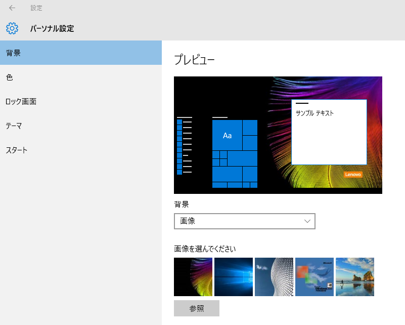
Task: Go to ロック画面 settings
Action: pos(81,101)
